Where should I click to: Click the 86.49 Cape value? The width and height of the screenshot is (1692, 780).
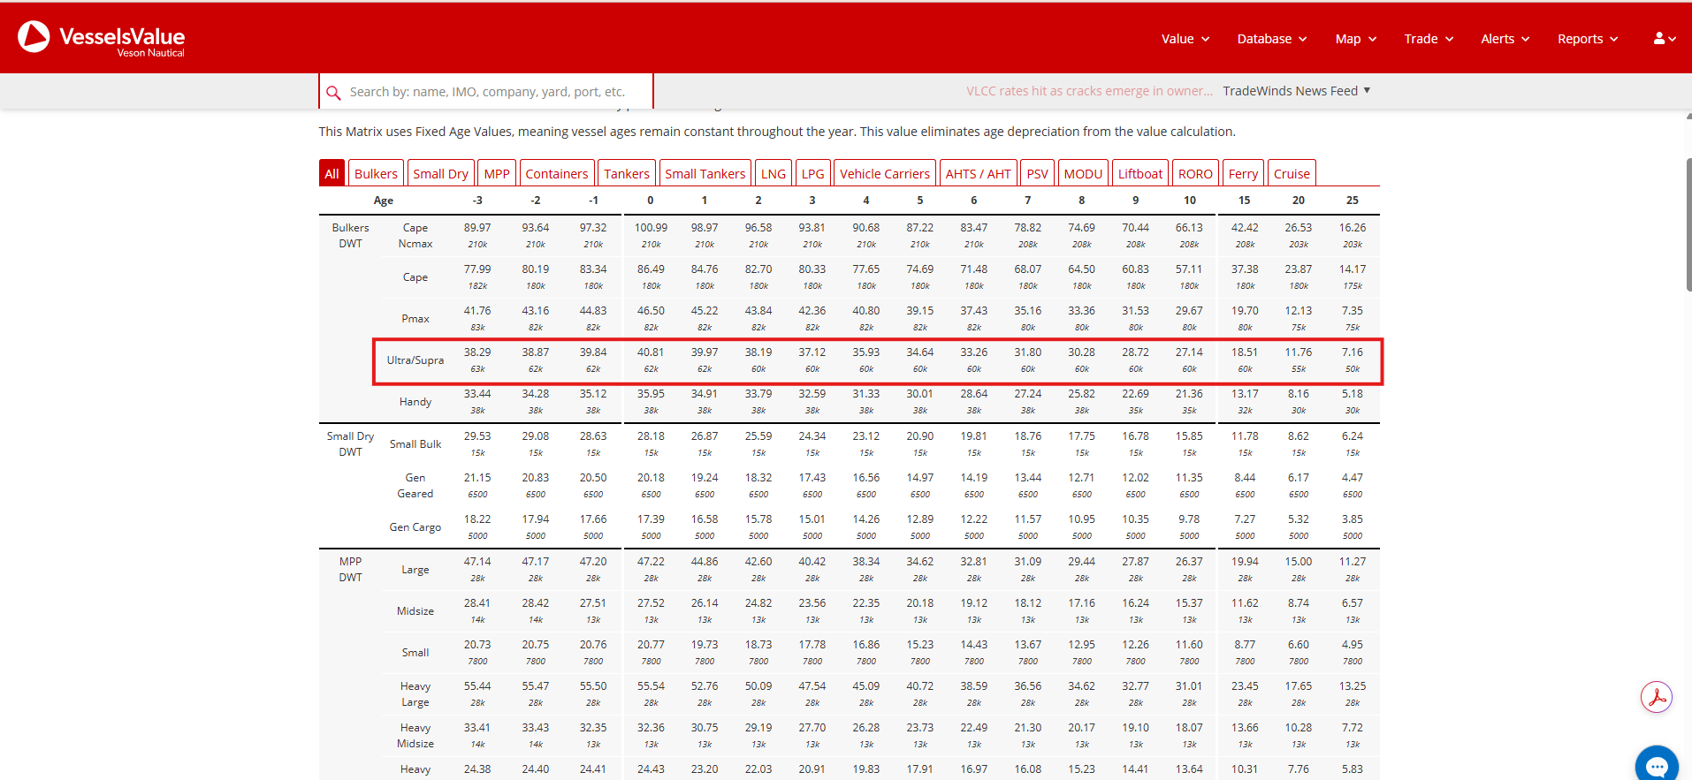[x=651, y=269]
